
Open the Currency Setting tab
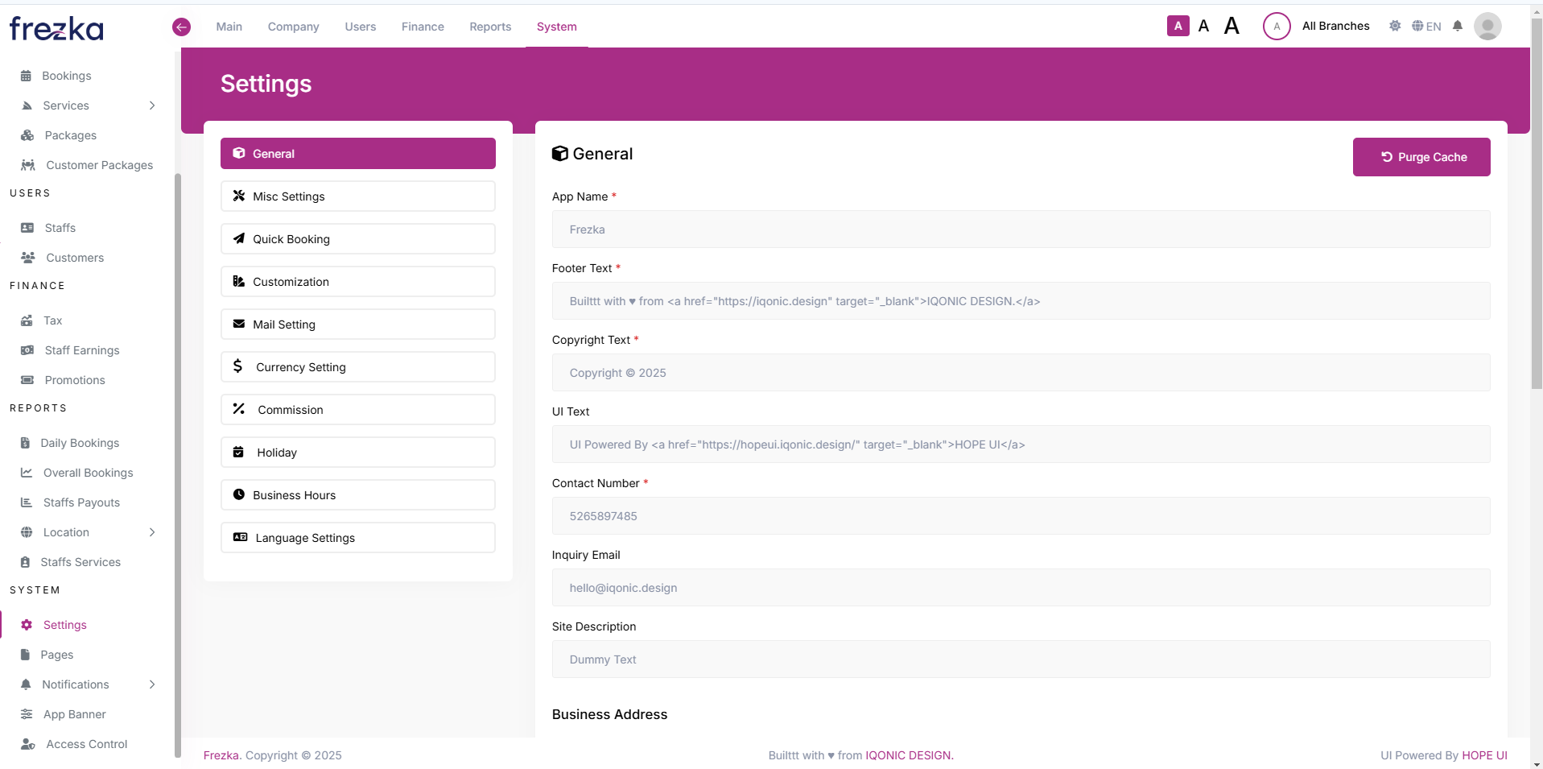pos(357,366)
